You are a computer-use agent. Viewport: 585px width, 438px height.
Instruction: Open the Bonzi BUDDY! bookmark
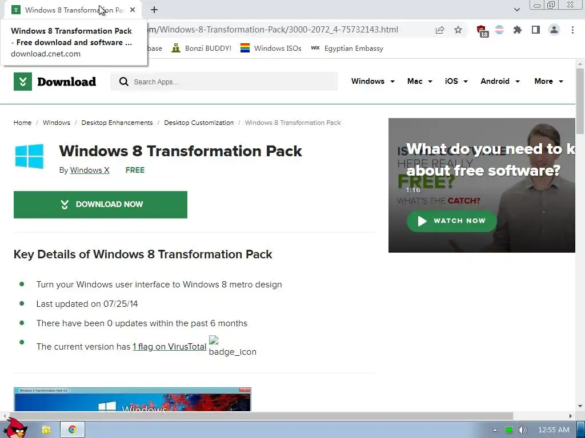202,48
